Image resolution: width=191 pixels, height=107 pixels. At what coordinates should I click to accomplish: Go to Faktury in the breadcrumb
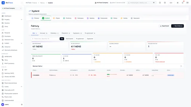(42, 3)
